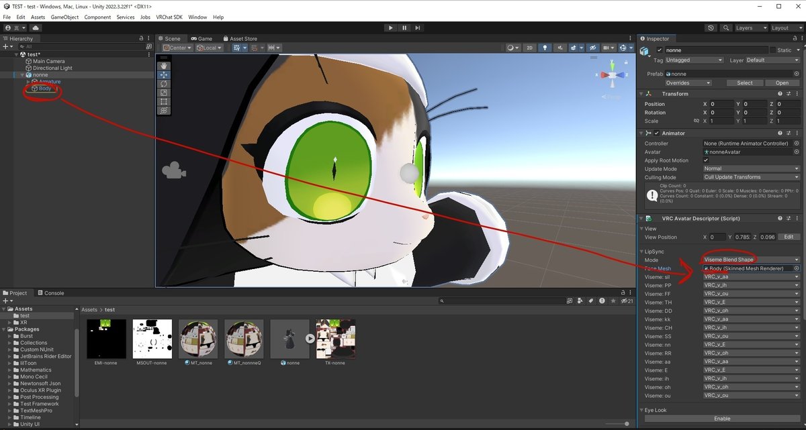The height and width of the screenshot is (430, 806).
Task: Collapse the Eye Look section
Action: tap(641, 410)
